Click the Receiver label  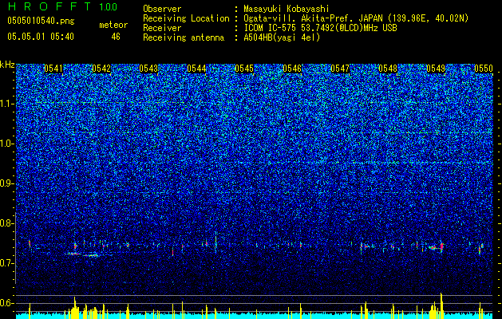click(x=162, y=28)
